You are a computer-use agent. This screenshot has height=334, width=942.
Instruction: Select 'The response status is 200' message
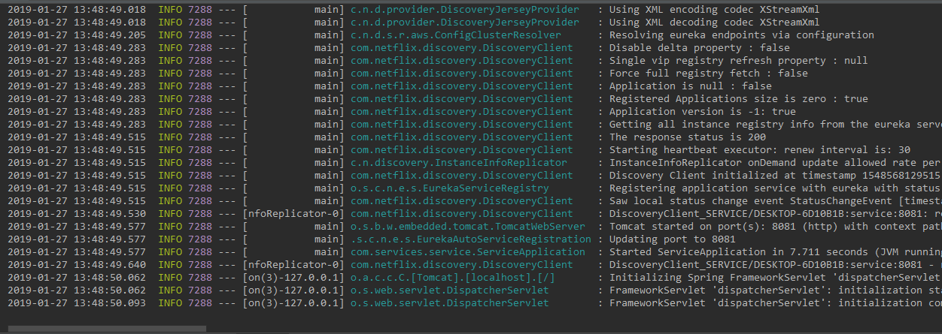(x=687, y=137)
